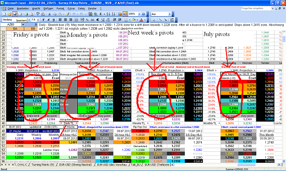This screenshot has width=286, height=171.
Task: Align cell text left
Action: tap(60, 20)
